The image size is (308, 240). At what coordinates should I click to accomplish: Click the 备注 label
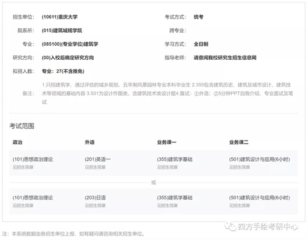tap(28, 93)
